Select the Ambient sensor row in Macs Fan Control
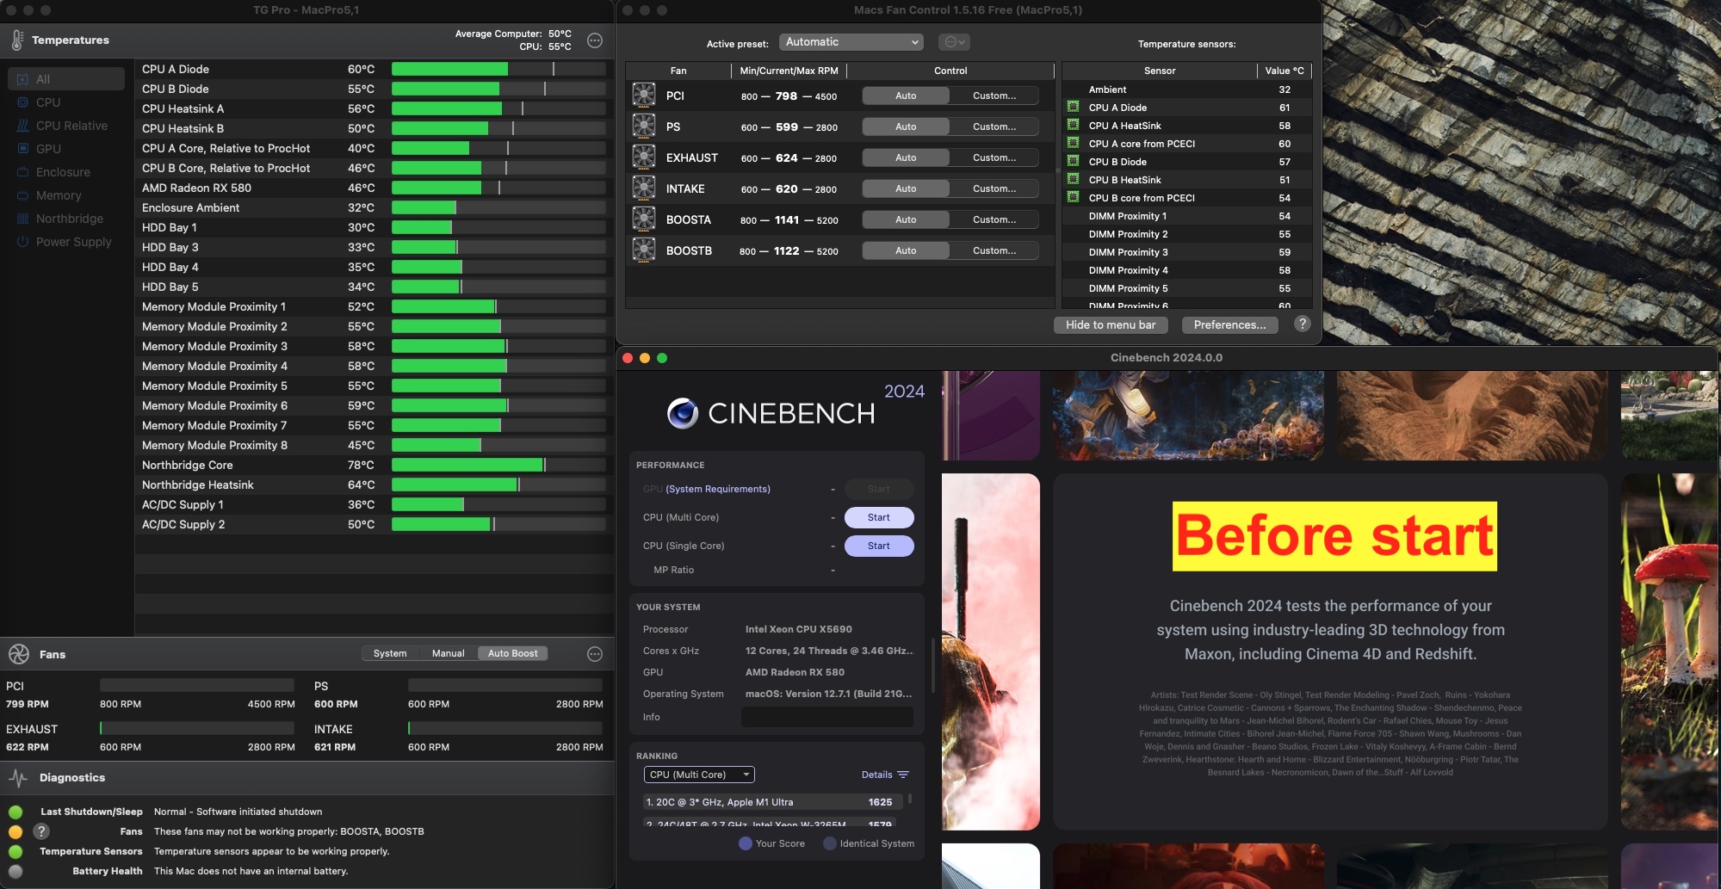This screenshot has width=1721, height=889. 1187,90
